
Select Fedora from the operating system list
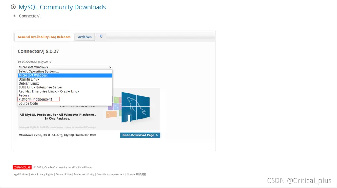(24, 95)
